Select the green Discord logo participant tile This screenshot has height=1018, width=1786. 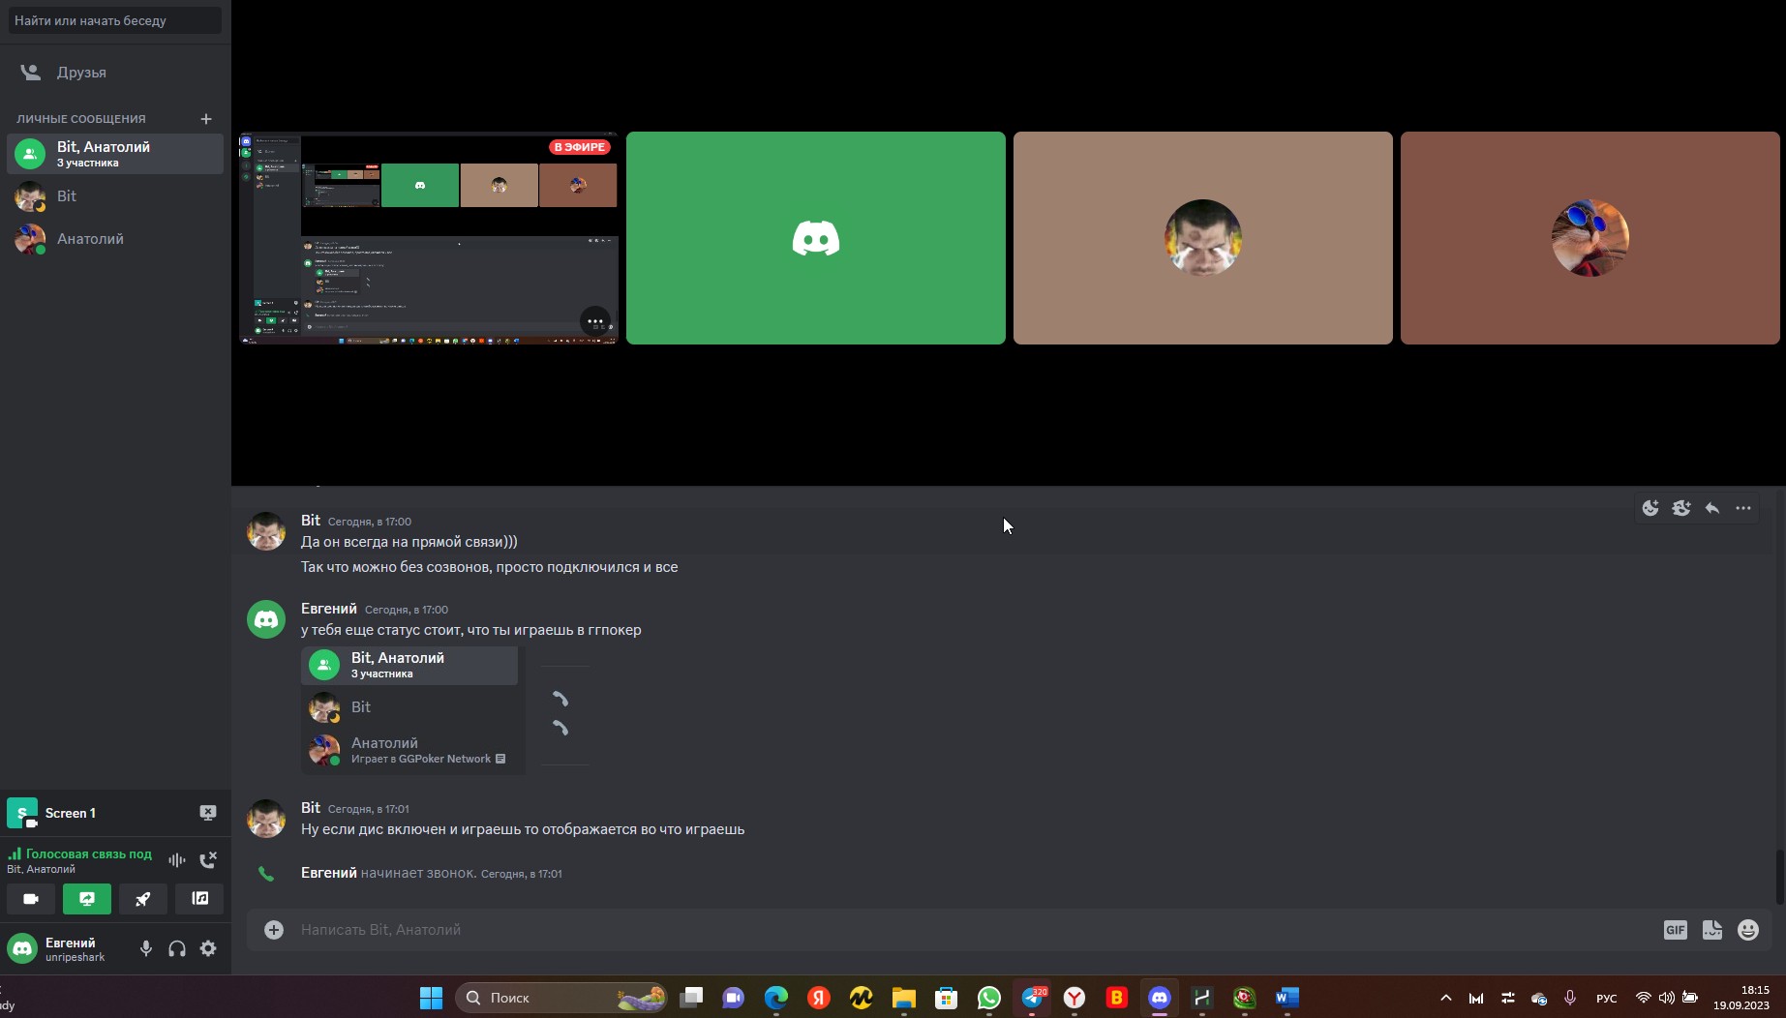816,238
